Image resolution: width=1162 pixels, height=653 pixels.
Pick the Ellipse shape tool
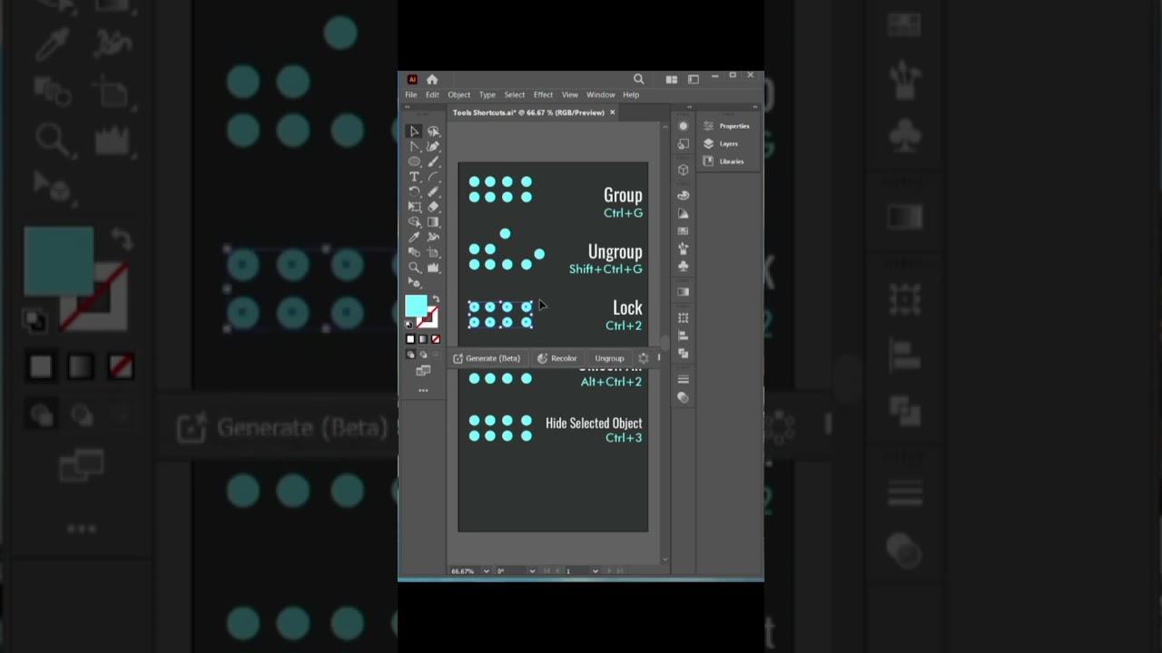[x=414, y=161]
